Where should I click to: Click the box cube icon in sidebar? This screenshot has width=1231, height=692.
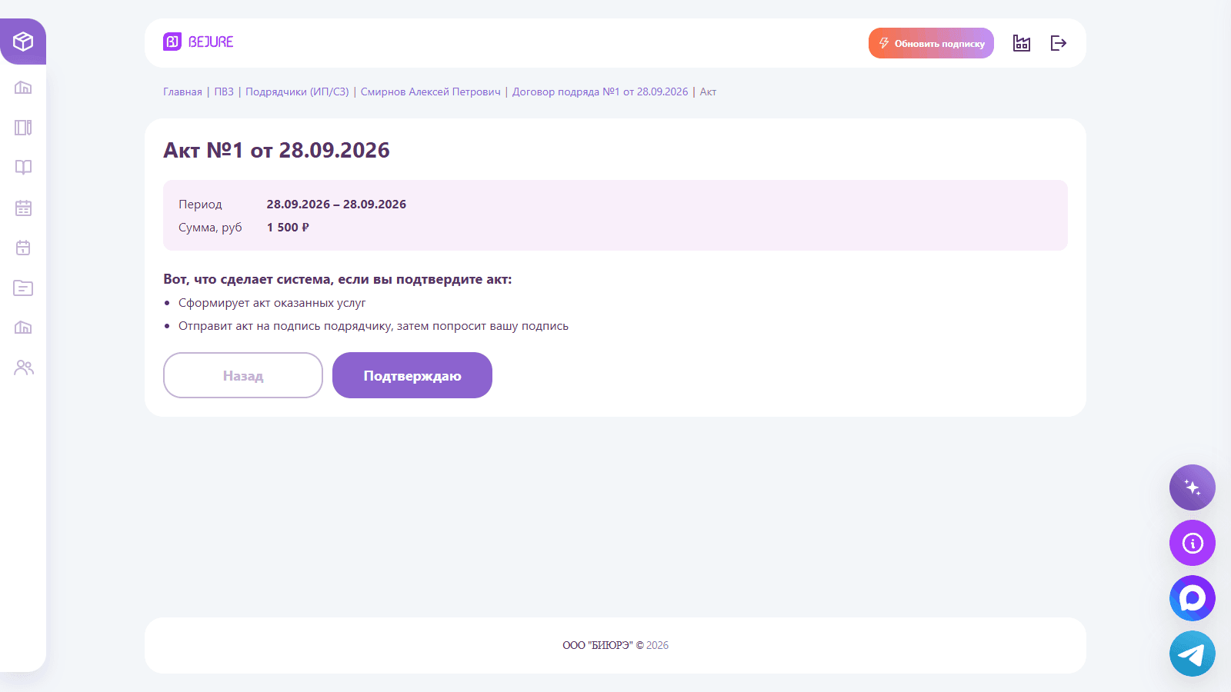click(x=23, y=42)
